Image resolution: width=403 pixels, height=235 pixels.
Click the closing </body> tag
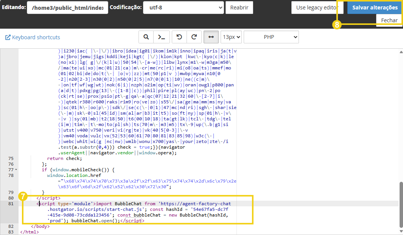pos(40,226)
